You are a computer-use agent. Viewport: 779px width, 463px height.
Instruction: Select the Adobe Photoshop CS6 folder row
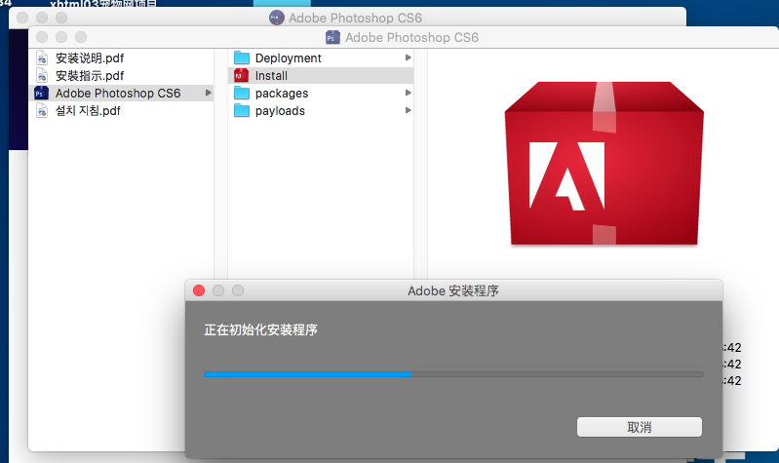click(x=122, y=94)
